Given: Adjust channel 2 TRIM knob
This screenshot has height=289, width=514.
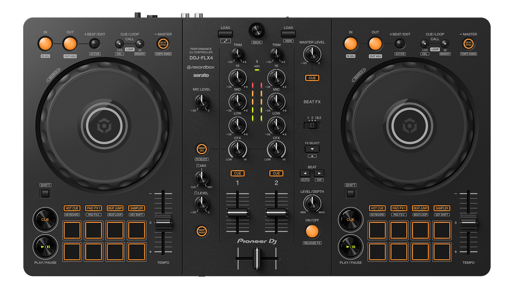Looking at the screenshot, I should click(276, 54).
